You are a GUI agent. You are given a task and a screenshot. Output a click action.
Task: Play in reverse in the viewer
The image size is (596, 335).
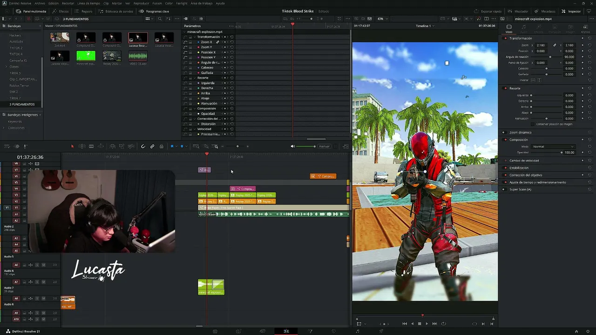click(x=412, y=324)
